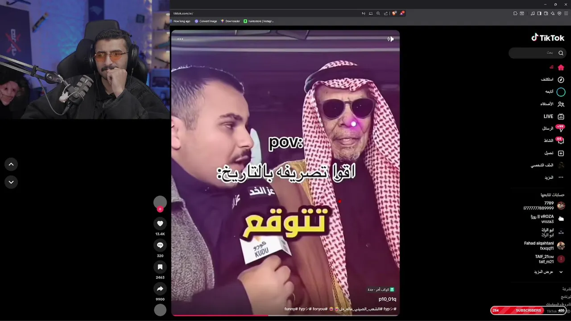The image size is (571, 321).
Task: Open the Leo AI sparkle icon
Action: (553, 13)
